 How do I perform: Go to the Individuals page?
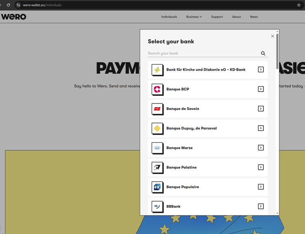169,17
